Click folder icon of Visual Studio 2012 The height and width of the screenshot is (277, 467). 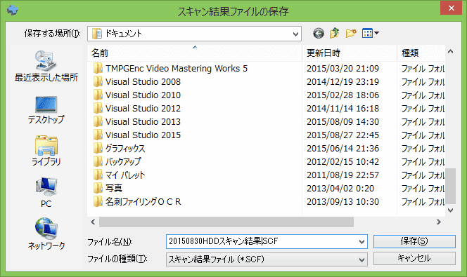tap(98, 109)
